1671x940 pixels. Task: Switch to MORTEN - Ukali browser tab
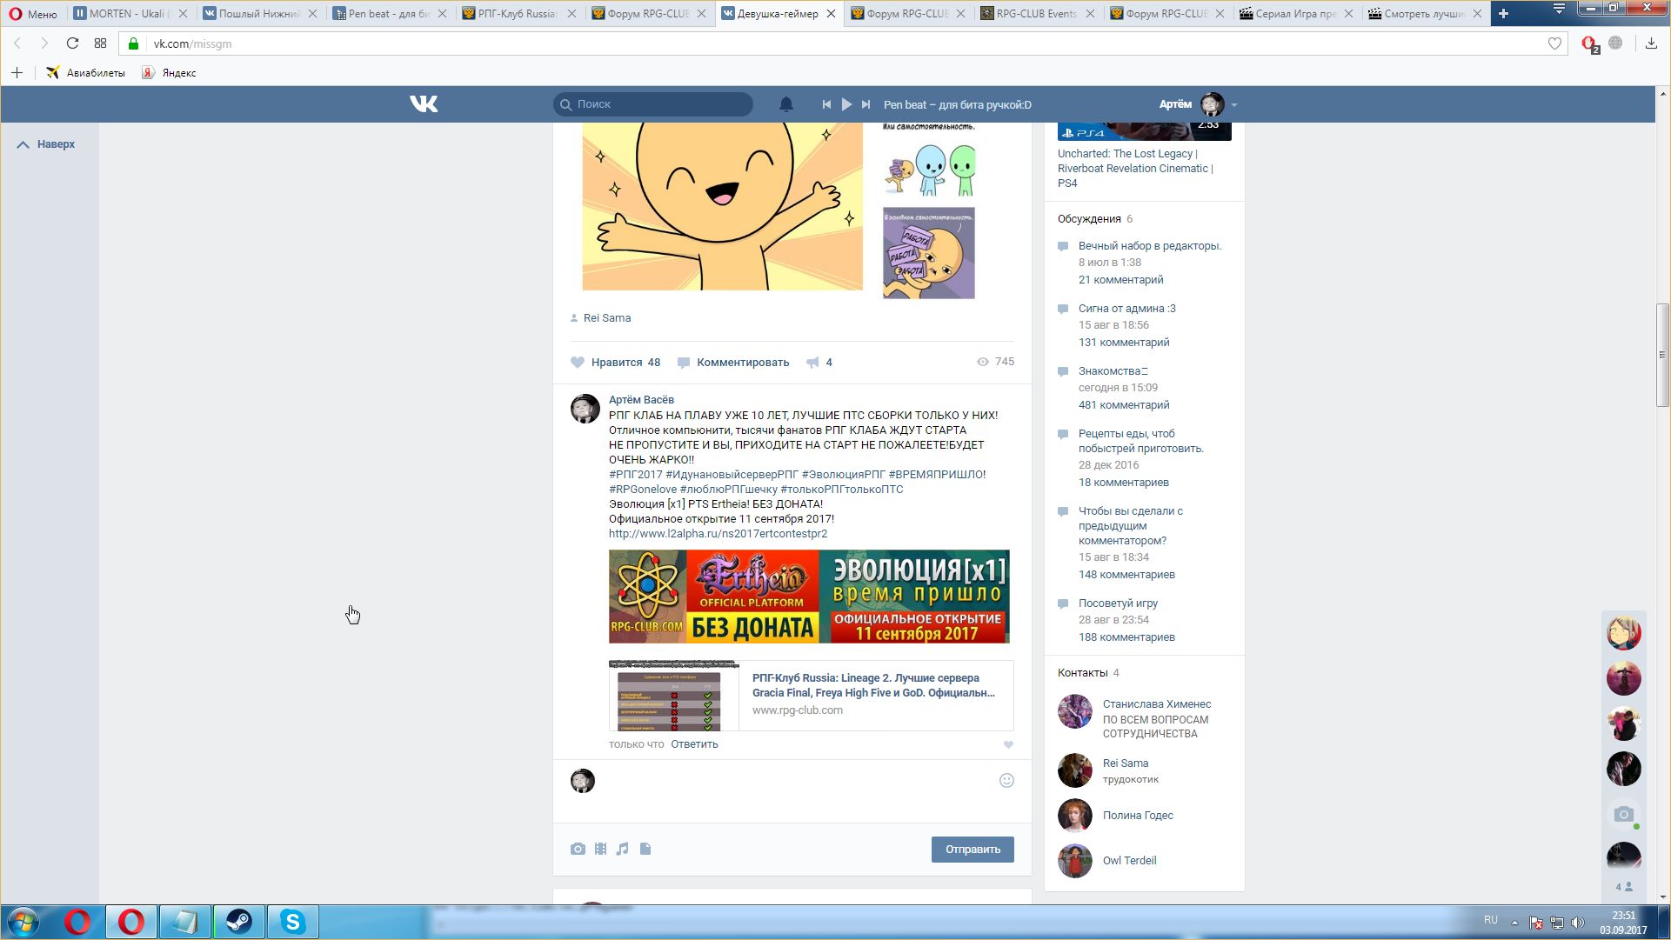(x=130, y=14)
